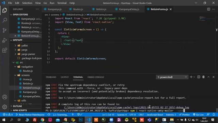The image size is (218, 123).
Task: Open Kampanya.js under screens folder
Action: (x=30, y=92)
